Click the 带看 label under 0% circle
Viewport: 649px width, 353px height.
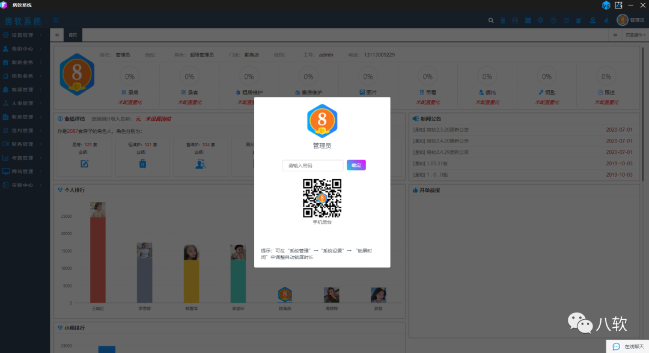(428, 93)
